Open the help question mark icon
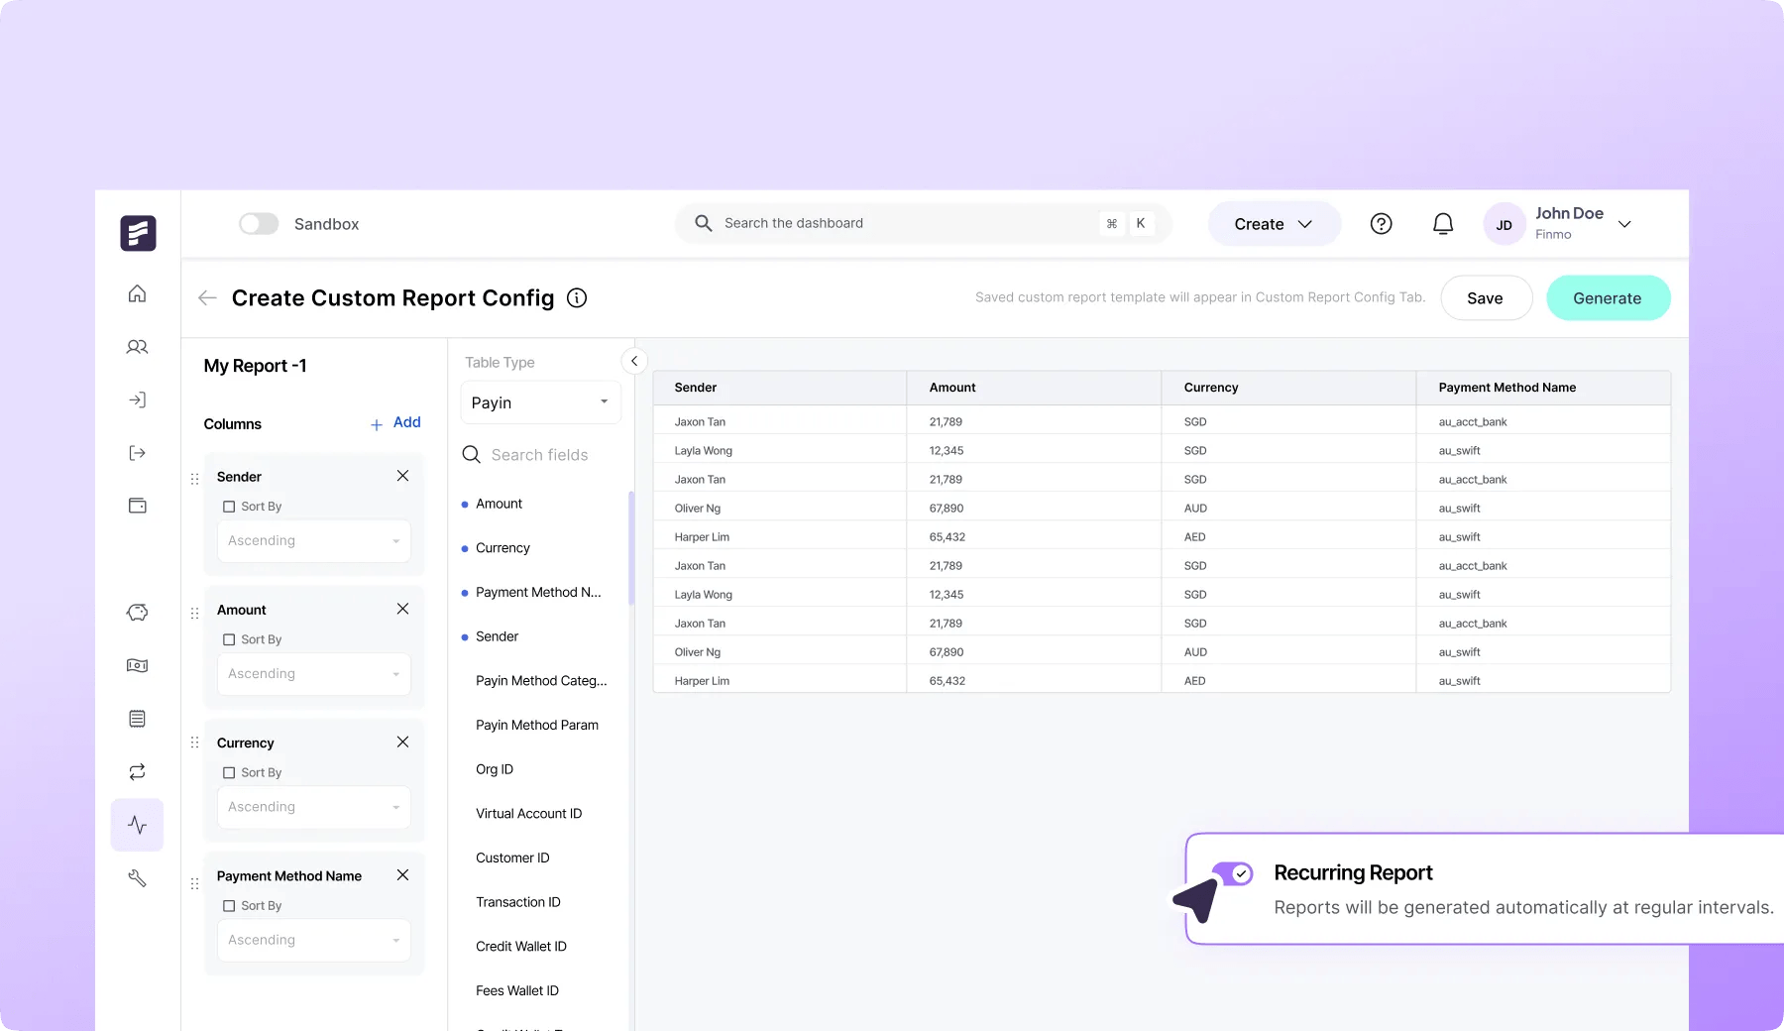The height and width of the screenshot is (1031, 1784). pos(1381,224)
